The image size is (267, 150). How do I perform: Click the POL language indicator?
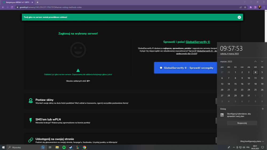248,147
